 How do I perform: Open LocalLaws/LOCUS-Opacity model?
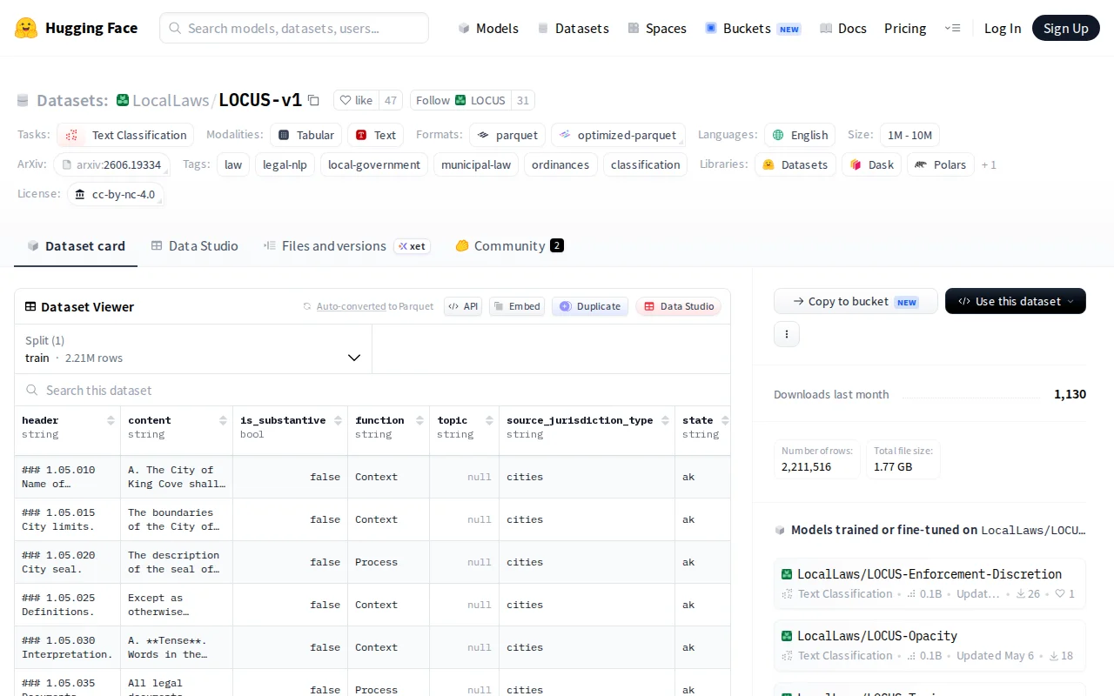click(929, 645)
